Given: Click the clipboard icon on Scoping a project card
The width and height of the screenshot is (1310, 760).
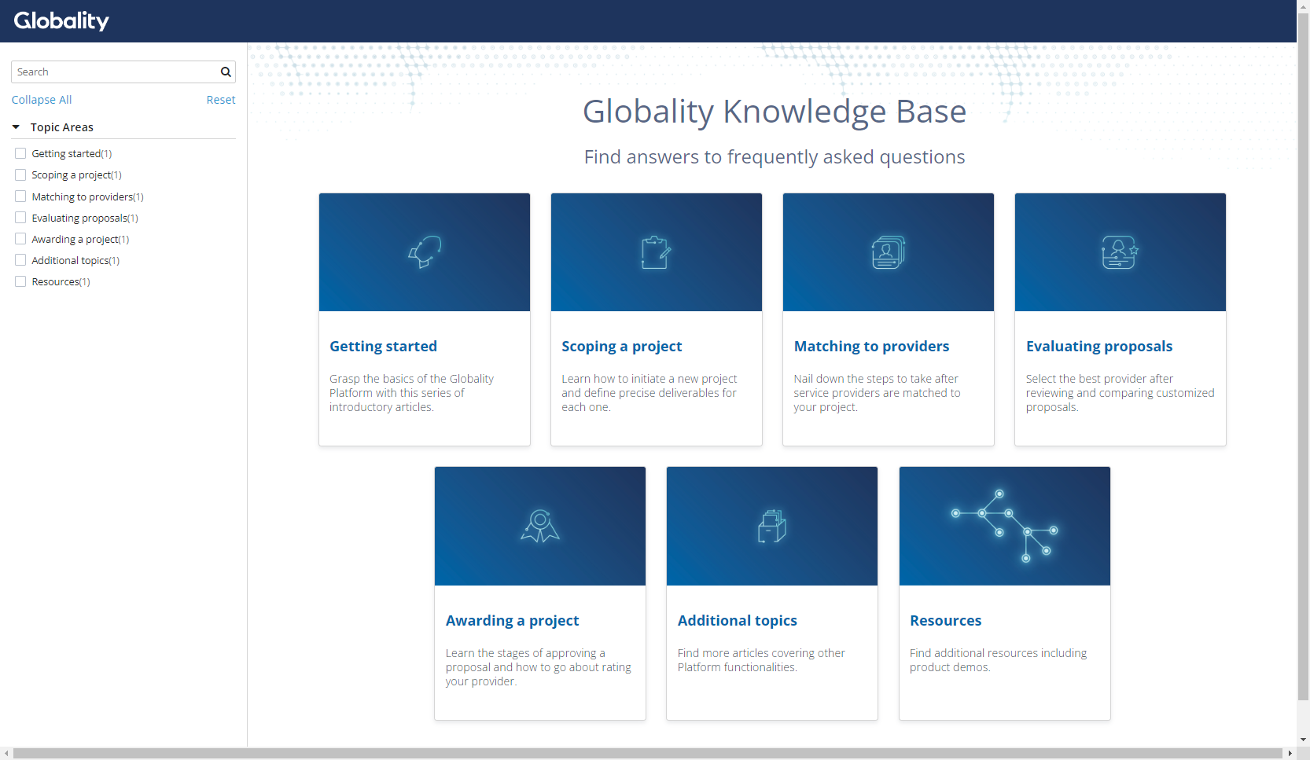Looking at the screenshot, I should (x=656, y=251).
